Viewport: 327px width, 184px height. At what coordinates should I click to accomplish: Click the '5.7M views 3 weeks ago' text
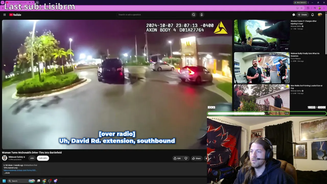click(x=13, y=165)
